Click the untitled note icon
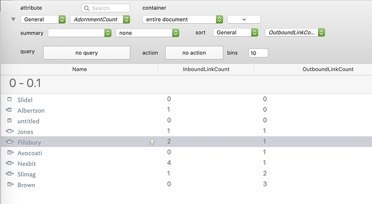 10,121
